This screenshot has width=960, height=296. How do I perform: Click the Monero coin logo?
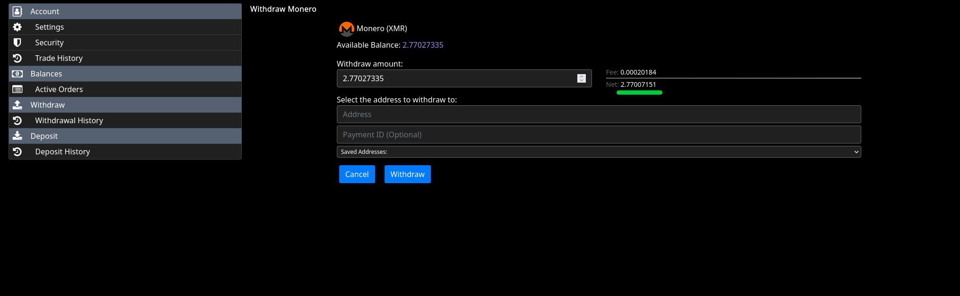point(346,29)
